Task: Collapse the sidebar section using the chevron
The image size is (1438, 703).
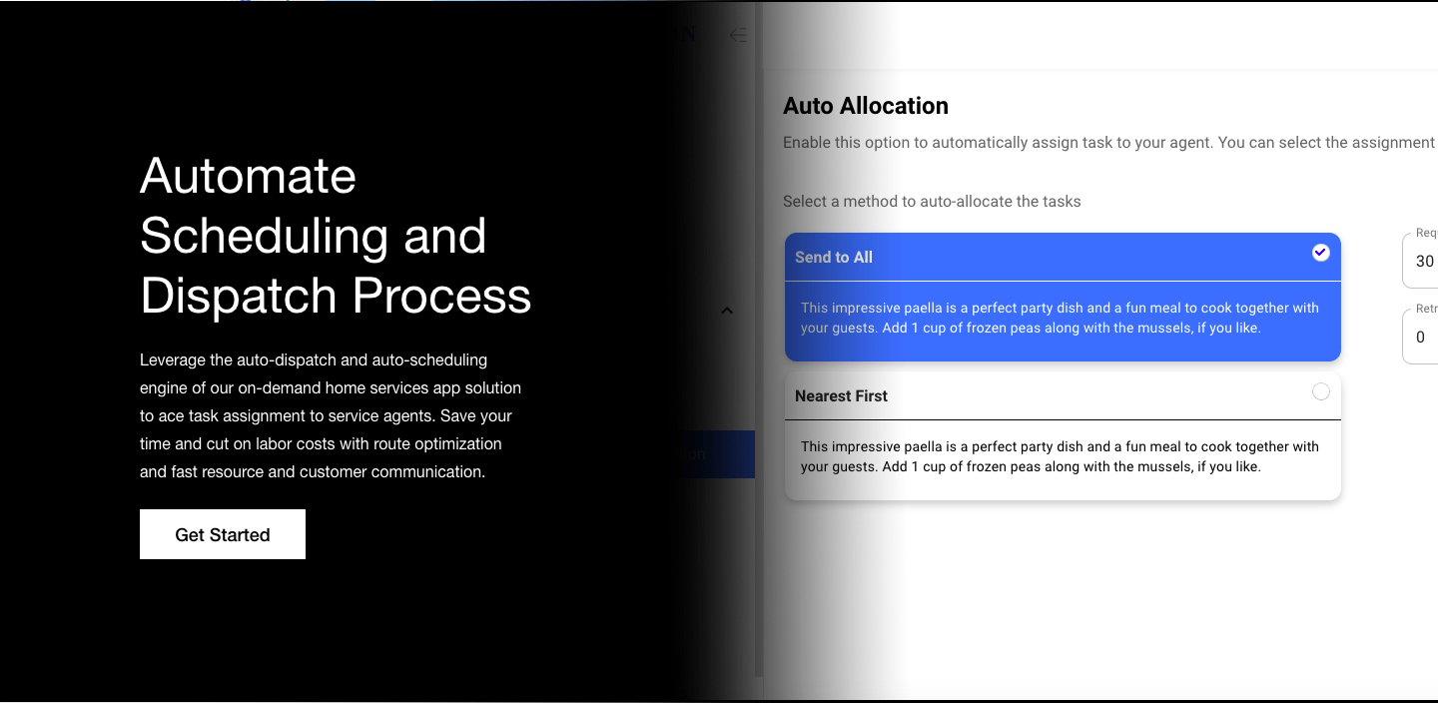Action: pos(727,311)
